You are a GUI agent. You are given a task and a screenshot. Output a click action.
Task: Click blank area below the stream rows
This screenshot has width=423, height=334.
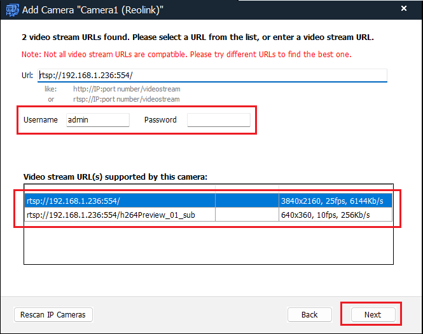[x=208, y=243]
